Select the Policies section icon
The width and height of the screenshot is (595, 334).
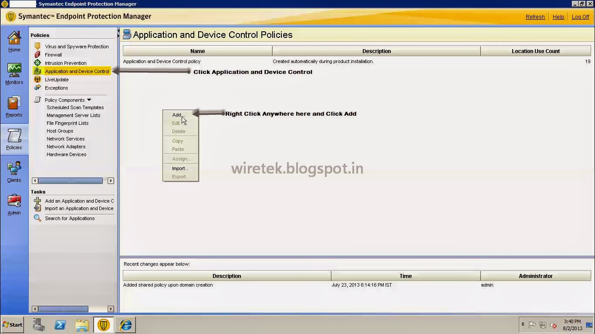tap(14, 136)
